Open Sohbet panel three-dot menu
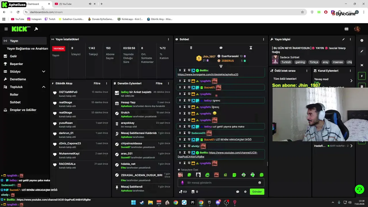 coord(263,39)
